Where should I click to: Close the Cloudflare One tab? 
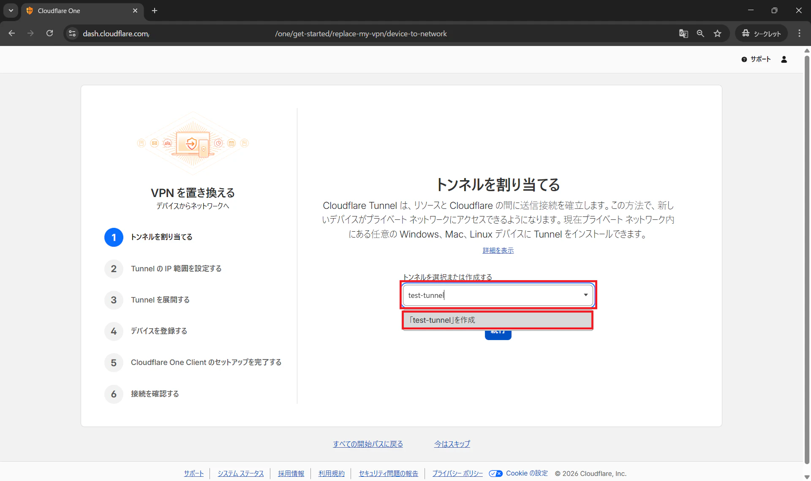(135, 11)
